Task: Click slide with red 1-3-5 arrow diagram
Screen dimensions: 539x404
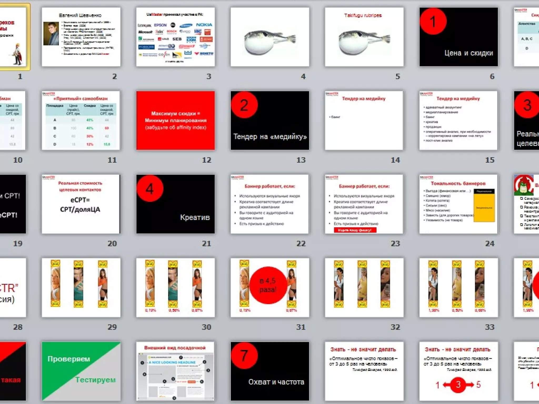Action: [x=458, y=371]
